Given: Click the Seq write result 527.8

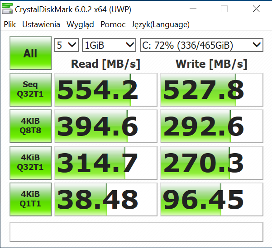Looking at the screenshot, I should coord(212,90).
